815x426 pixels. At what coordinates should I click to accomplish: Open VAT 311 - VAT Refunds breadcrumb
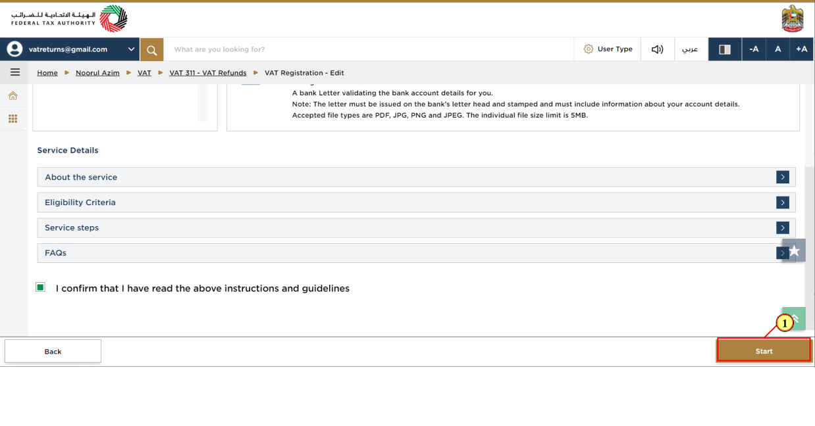point(208,73)
